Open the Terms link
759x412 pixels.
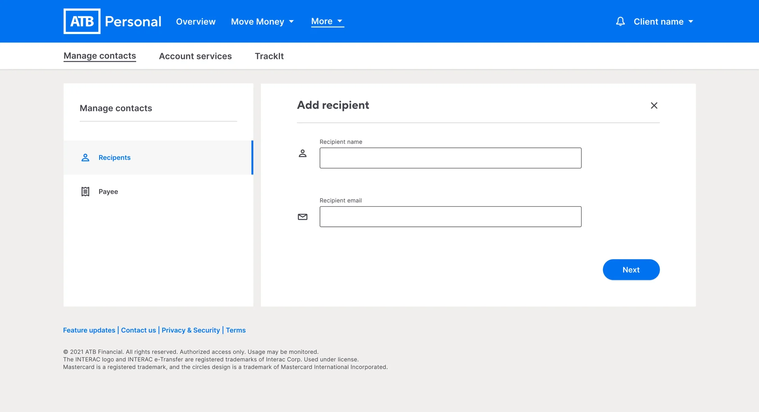[236, 330]
